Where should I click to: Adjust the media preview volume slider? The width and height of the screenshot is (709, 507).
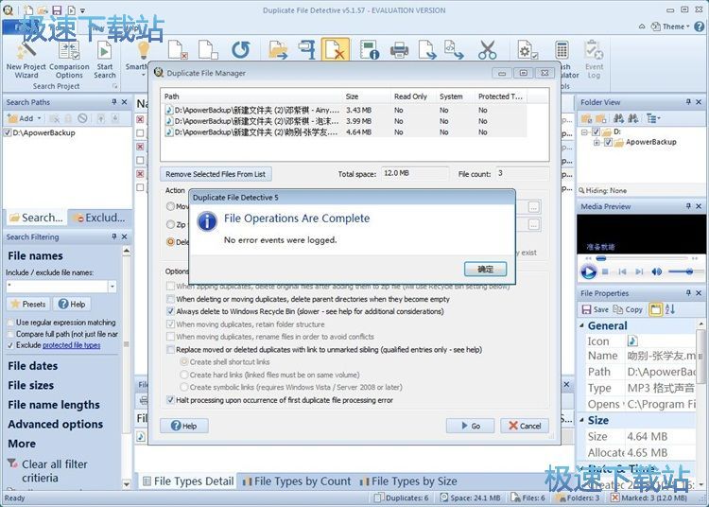coord(685,271)
